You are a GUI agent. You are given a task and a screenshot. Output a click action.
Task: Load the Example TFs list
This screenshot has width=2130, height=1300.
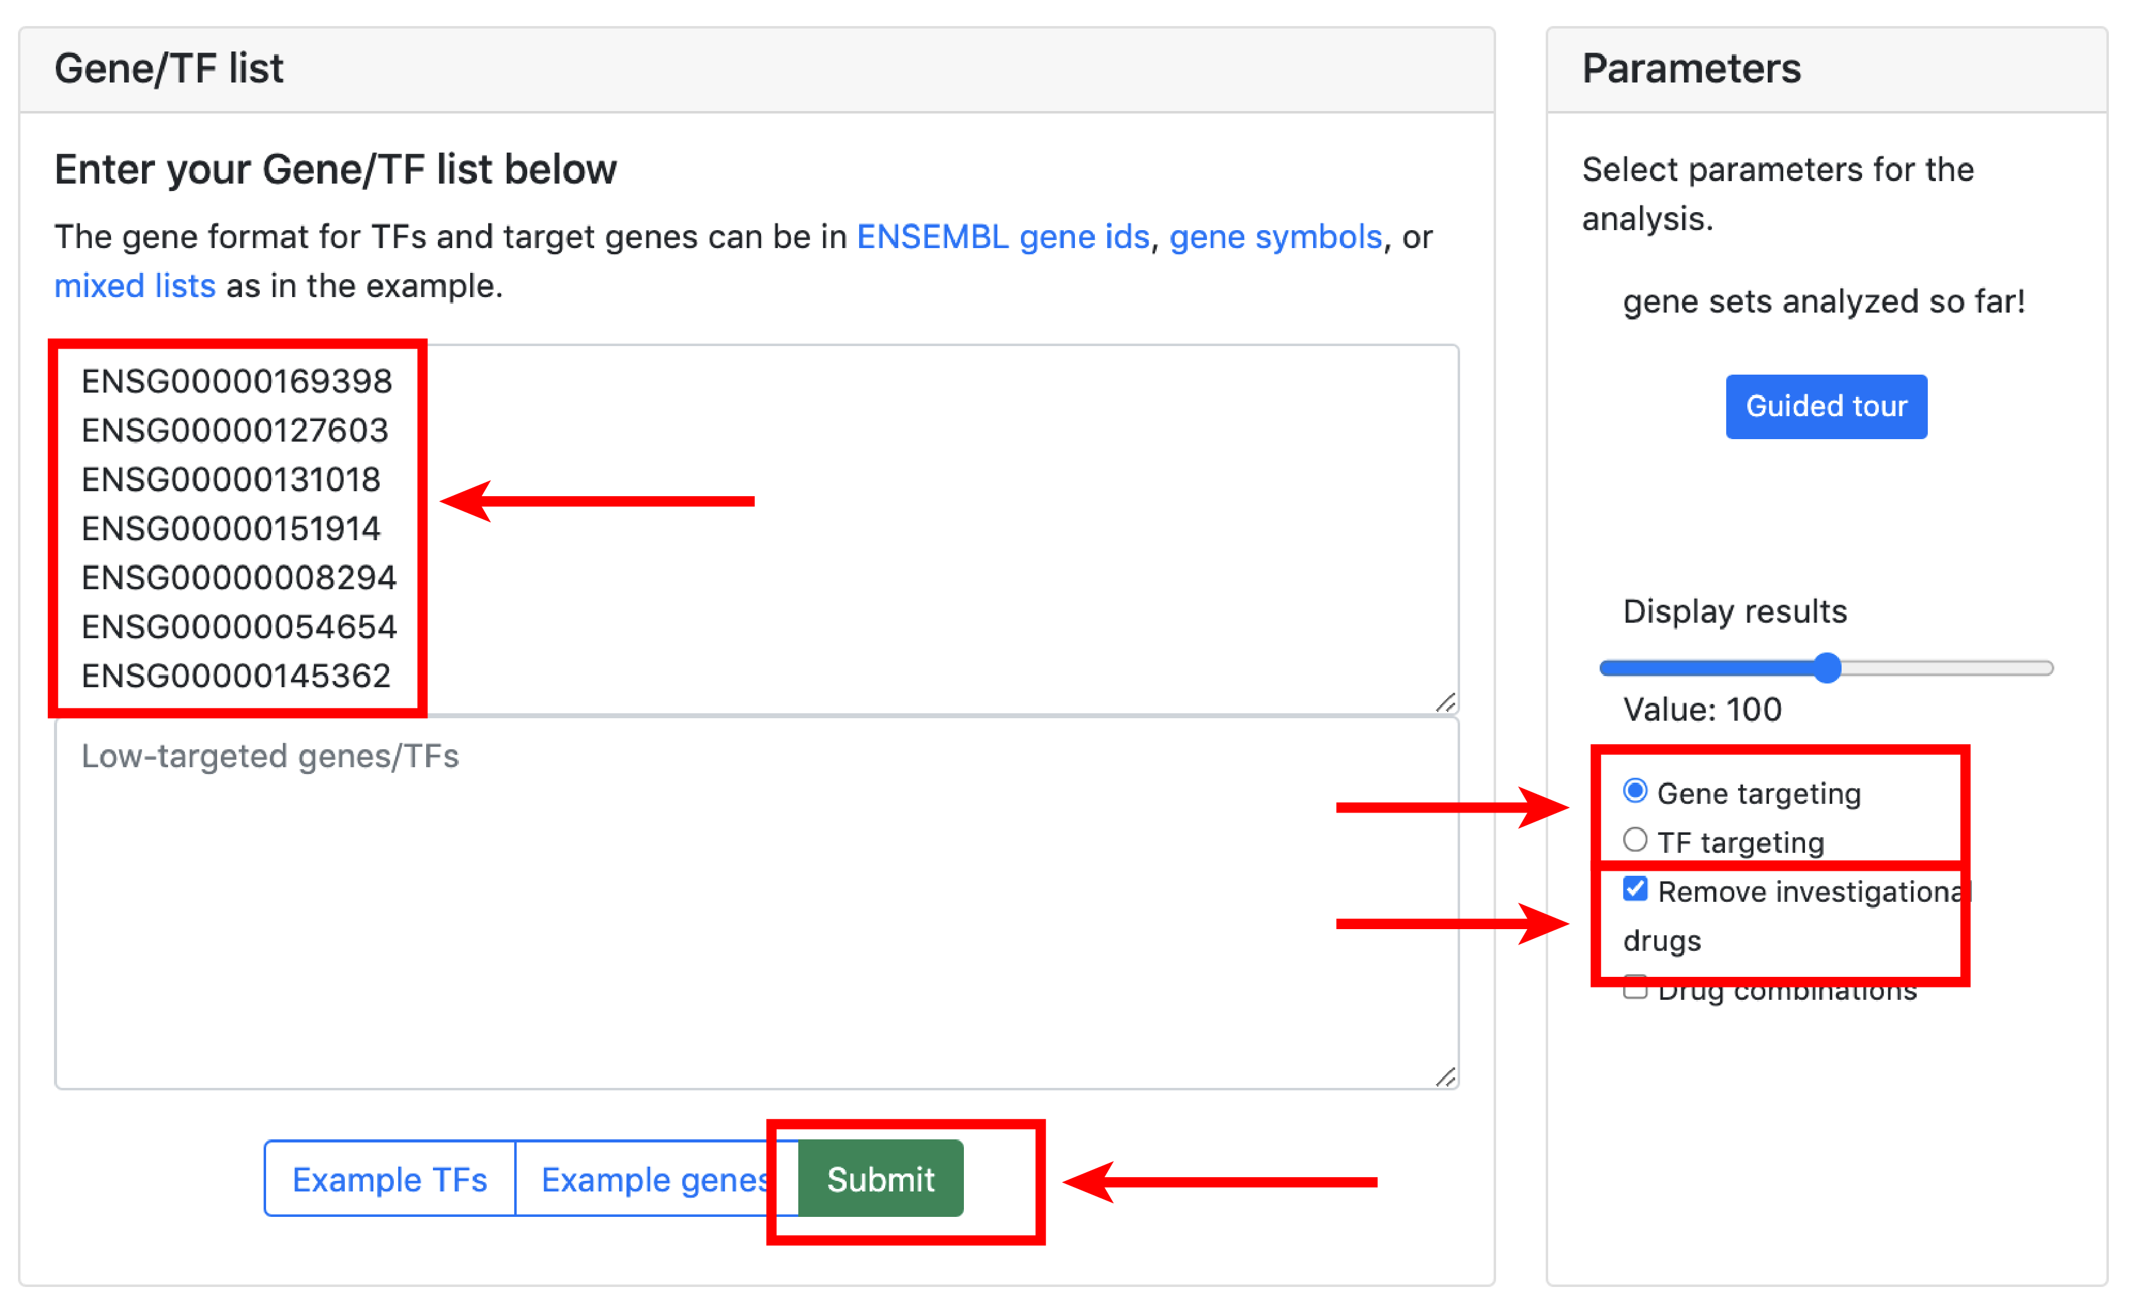coord(390,1178)
